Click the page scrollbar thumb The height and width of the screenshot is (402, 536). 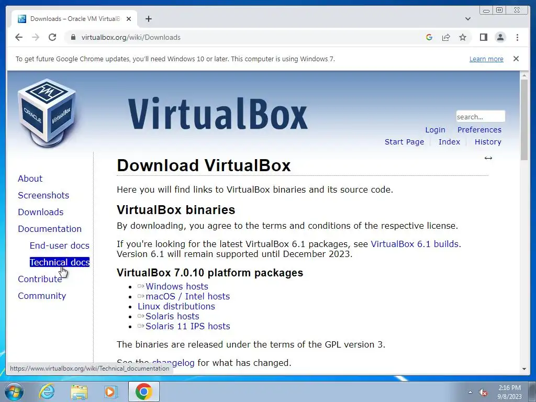click(x=524, y=119)
